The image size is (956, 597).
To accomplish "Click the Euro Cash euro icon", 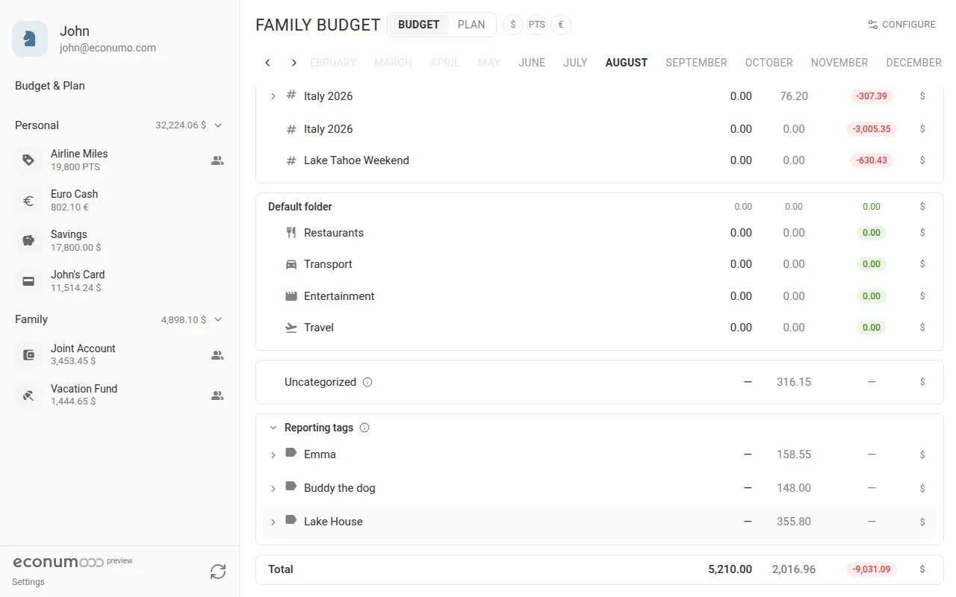I will point(28,200).
